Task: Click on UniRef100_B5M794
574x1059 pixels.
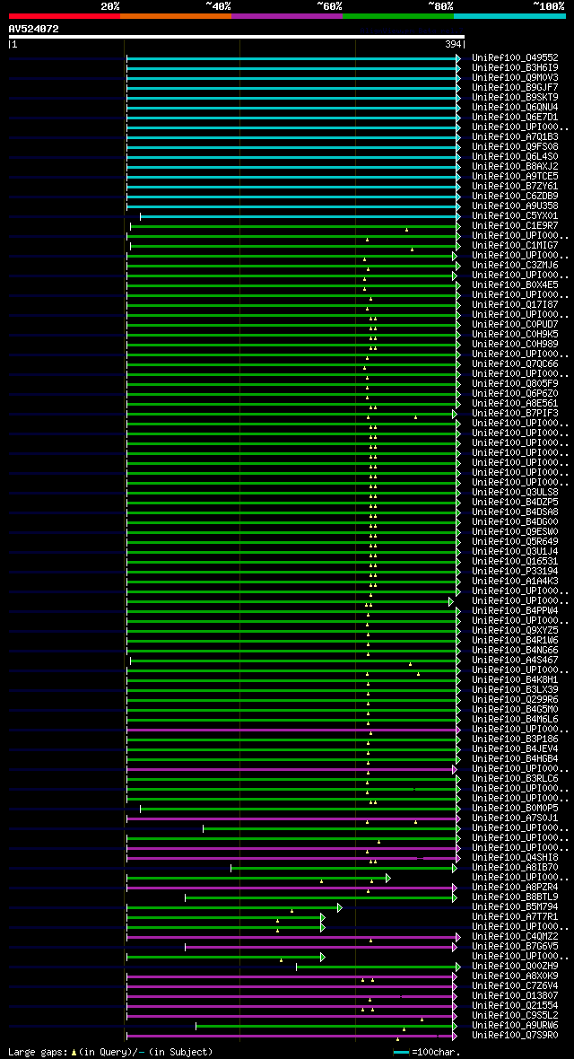Action: click(515, 906)
